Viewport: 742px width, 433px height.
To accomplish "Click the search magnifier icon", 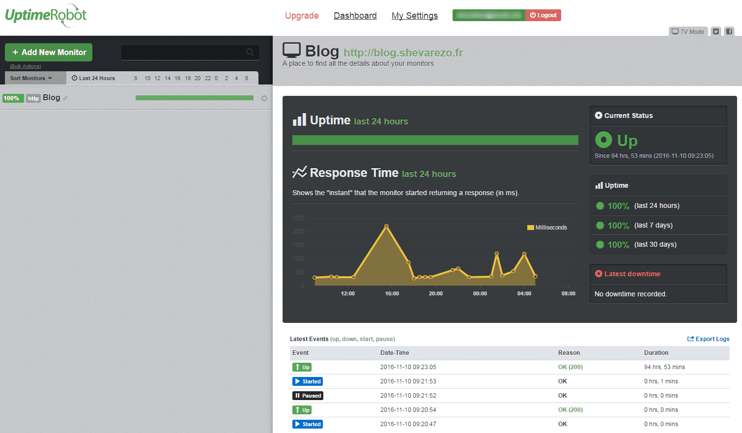I will [250, 52].
